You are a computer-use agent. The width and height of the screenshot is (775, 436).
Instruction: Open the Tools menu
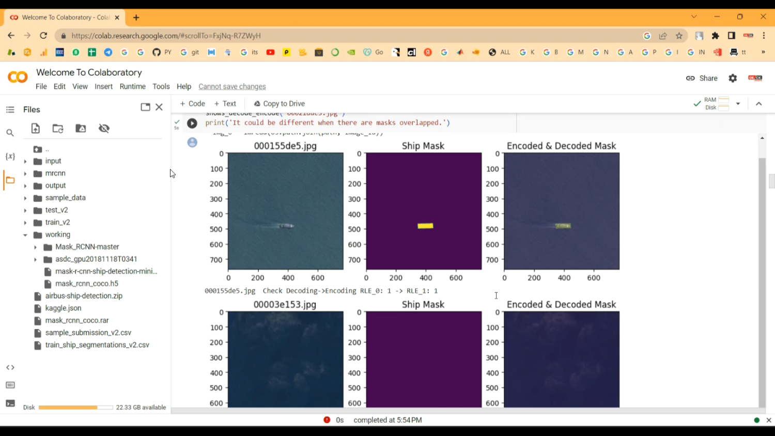[x=161, y=86]
